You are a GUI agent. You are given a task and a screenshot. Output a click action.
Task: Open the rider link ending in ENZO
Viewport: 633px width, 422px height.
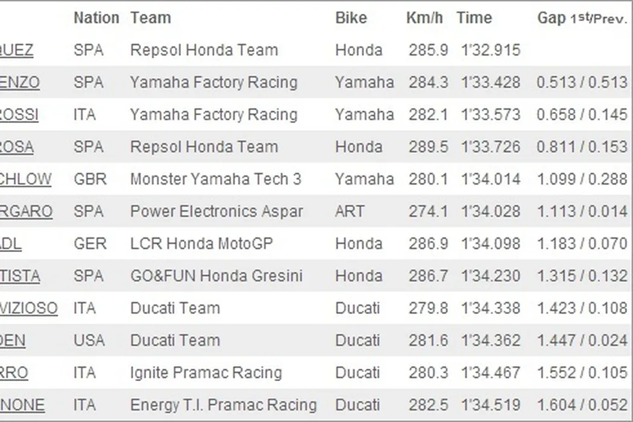pyautogui.click(x=19, y=82)
